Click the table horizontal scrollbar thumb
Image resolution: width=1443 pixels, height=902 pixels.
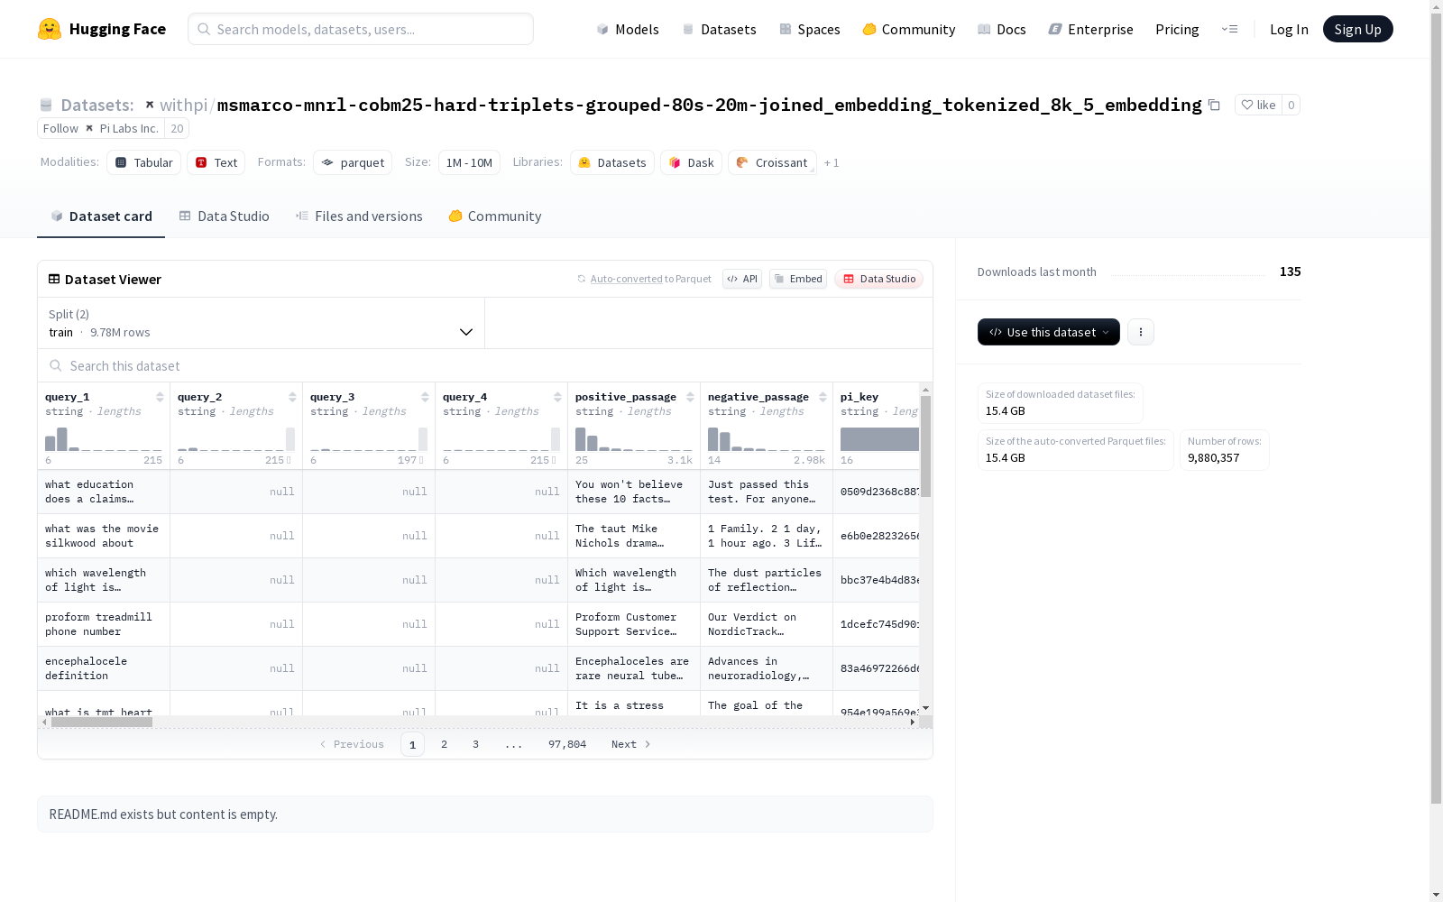(102, 722)
